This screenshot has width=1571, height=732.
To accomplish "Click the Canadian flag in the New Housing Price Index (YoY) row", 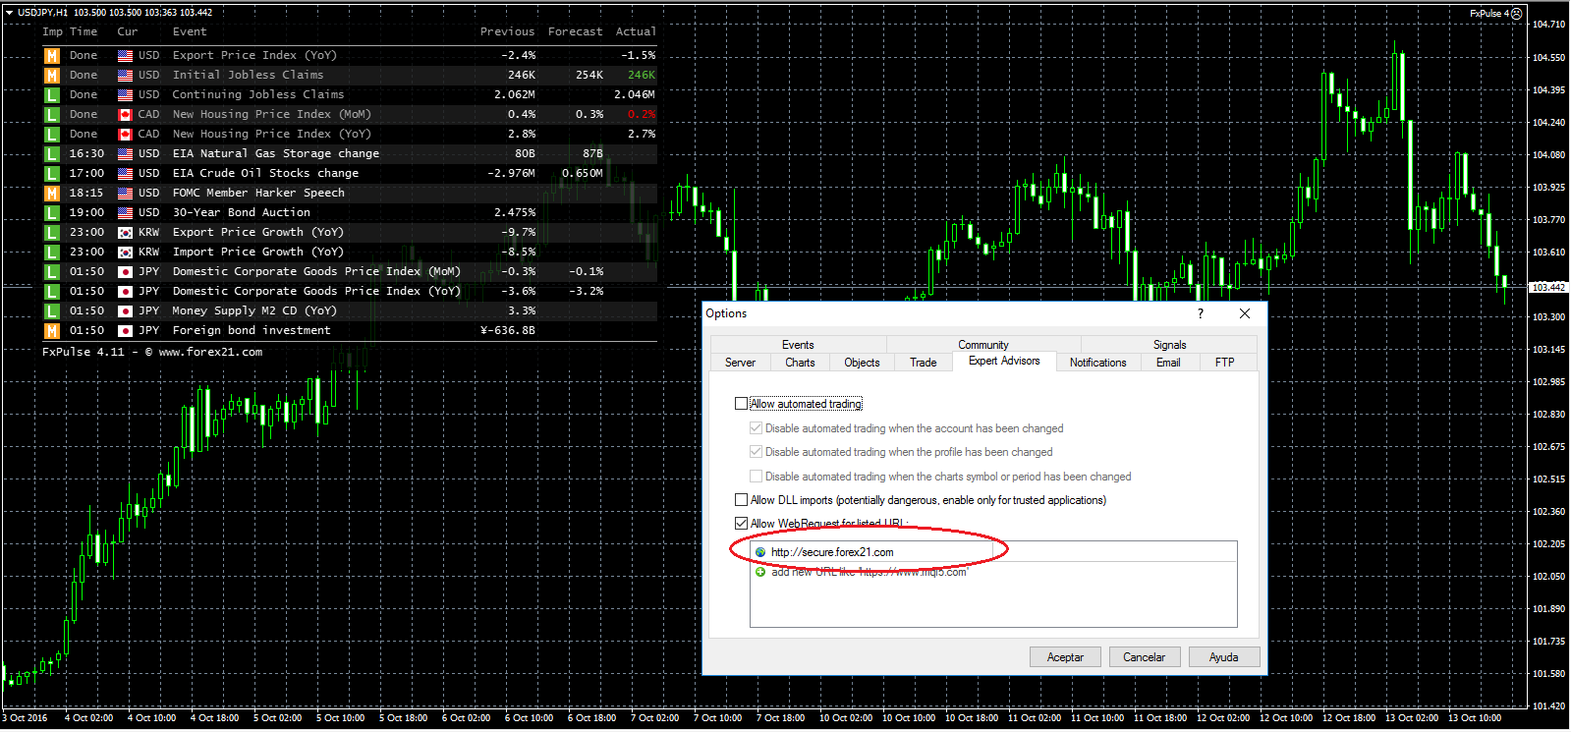I will click(125, 135).
